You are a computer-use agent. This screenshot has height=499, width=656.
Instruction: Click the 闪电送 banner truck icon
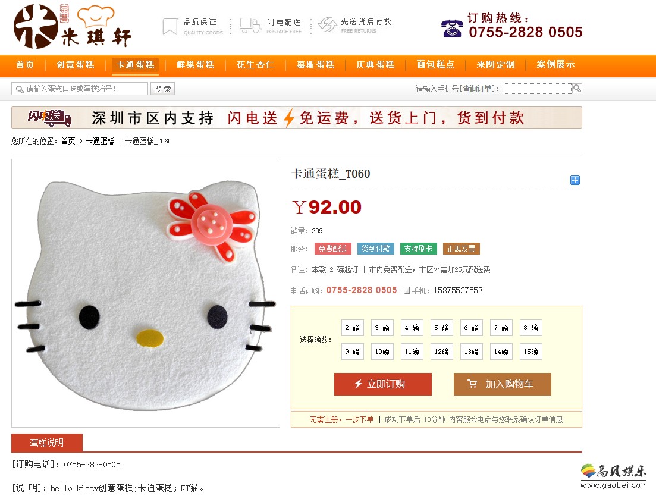click(50, 118)
